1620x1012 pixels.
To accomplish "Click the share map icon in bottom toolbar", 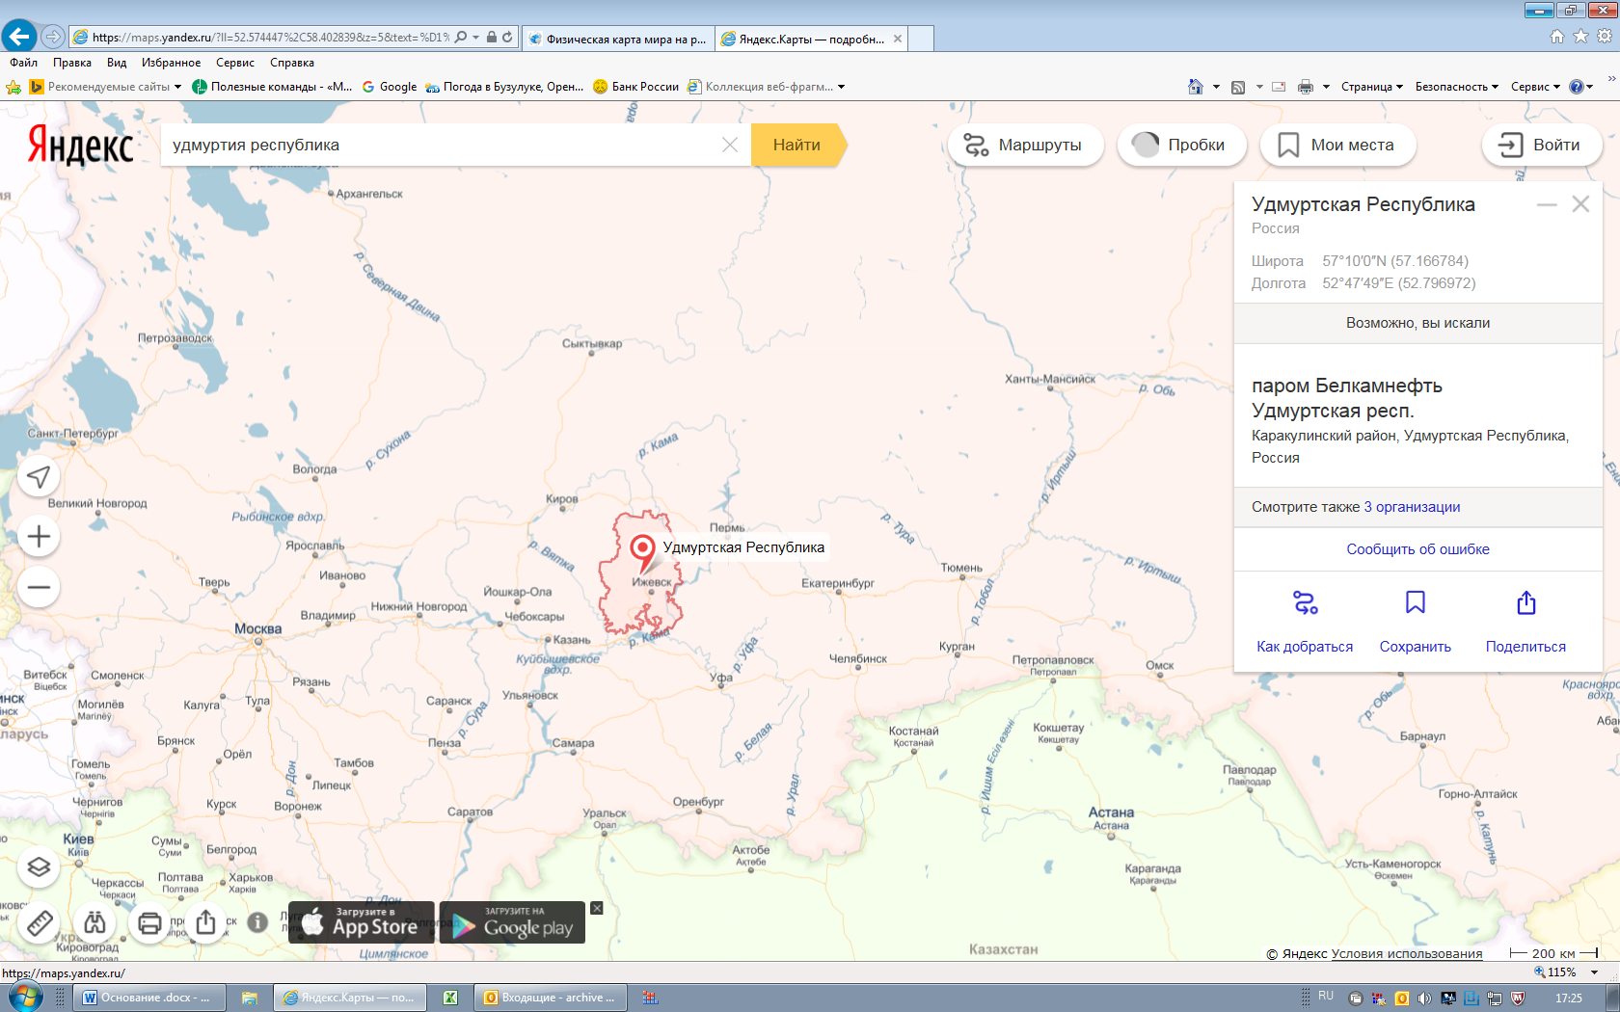I will click(x=205, y=922).
